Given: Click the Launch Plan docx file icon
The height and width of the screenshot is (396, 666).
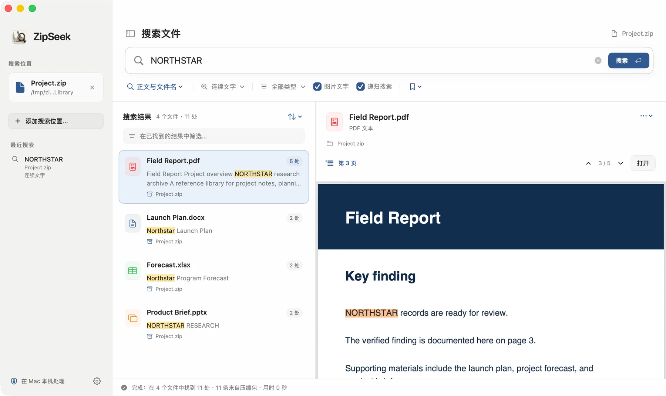Looking at the screenshot, I should tap(132, 223).
